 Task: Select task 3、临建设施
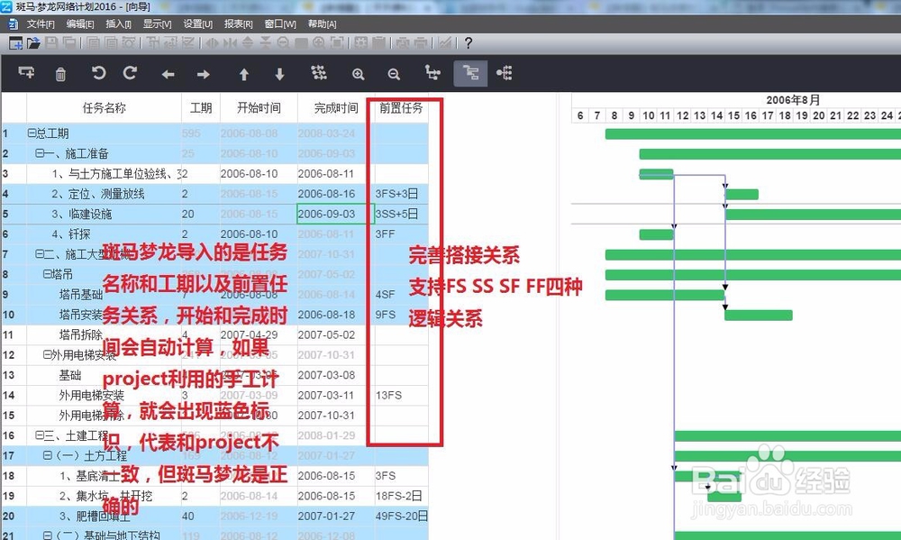82,214
